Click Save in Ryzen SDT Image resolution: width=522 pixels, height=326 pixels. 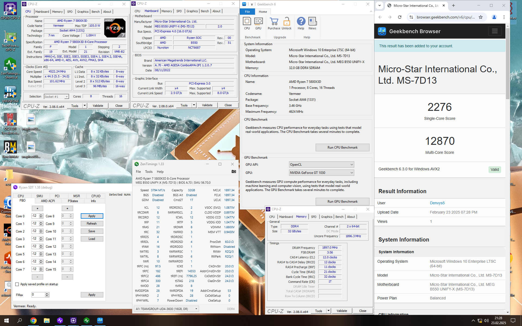pos(92,231)
